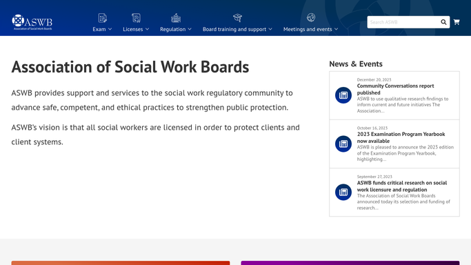Click the Examination Yearbook news icon
Screen dimensions: 471x265
click(x=343, y=144)
